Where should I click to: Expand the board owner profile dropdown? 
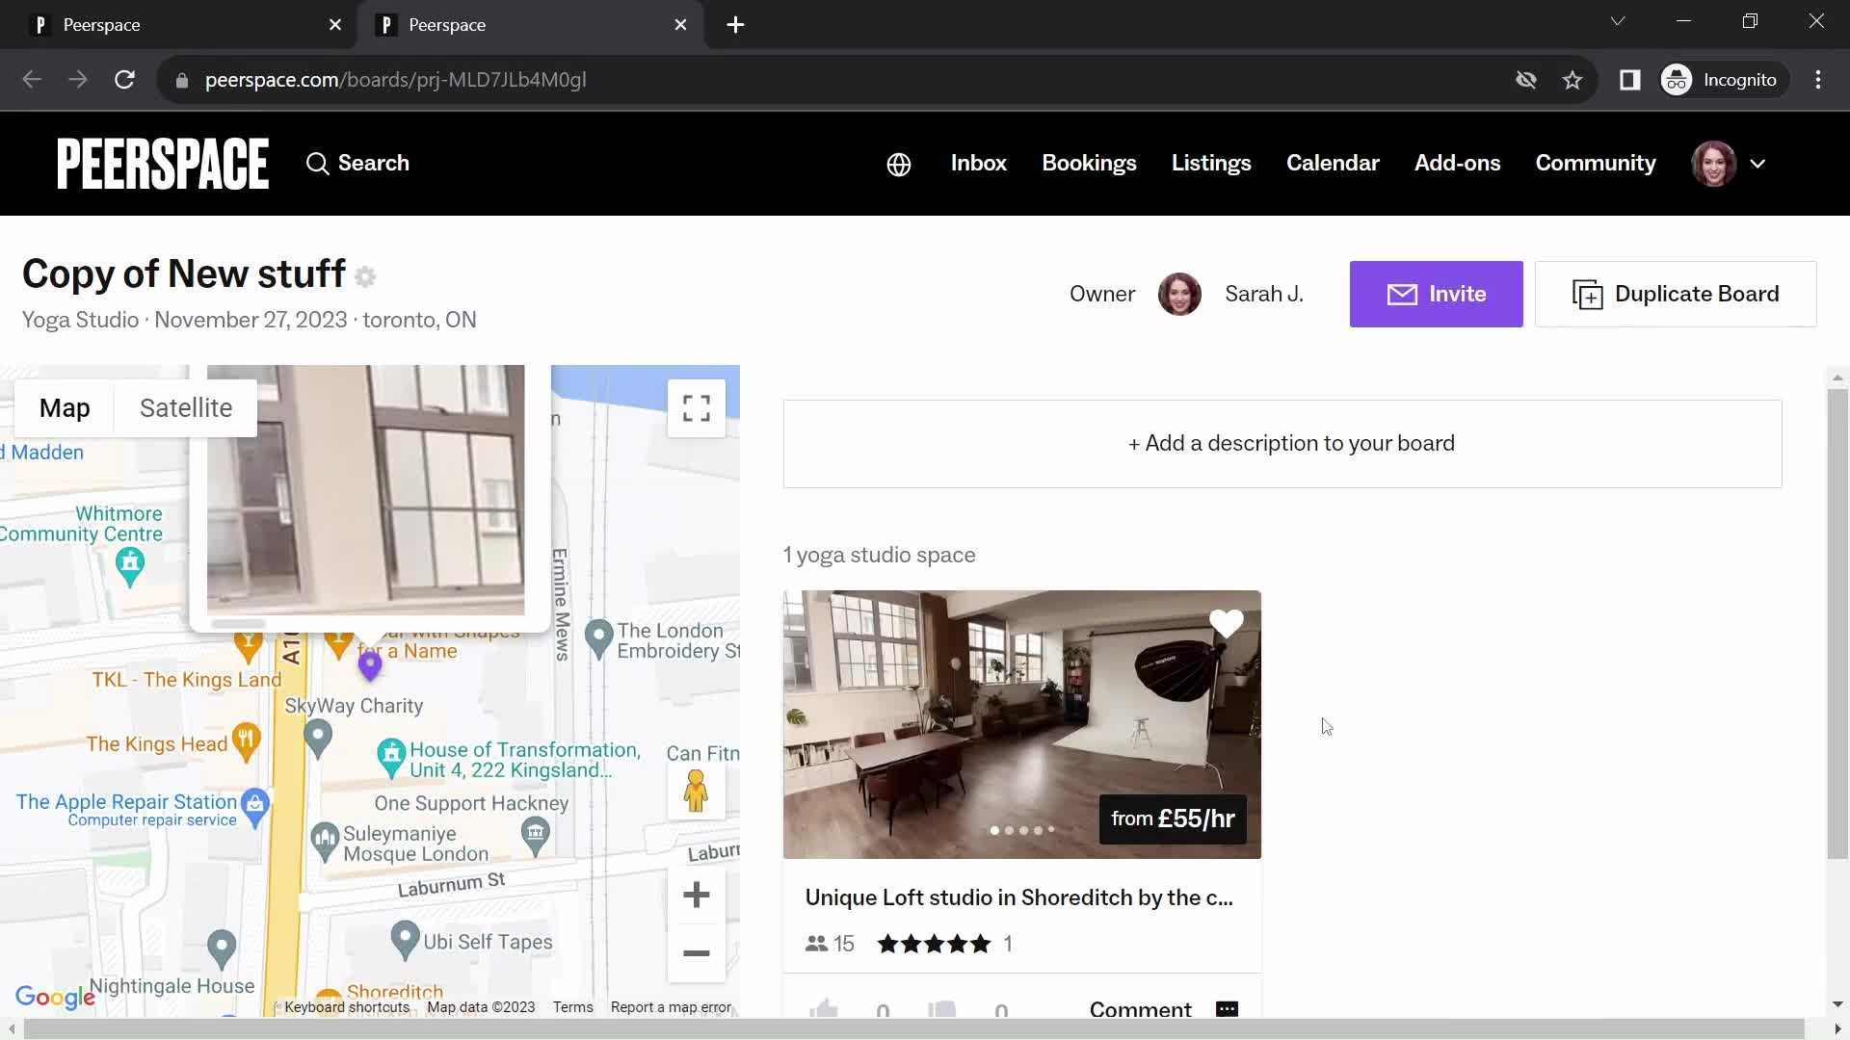click(1757, 163)
